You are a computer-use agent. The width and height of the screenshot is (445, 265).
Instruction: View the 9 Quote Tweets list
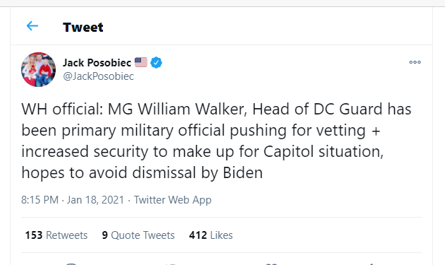point(138,235)
